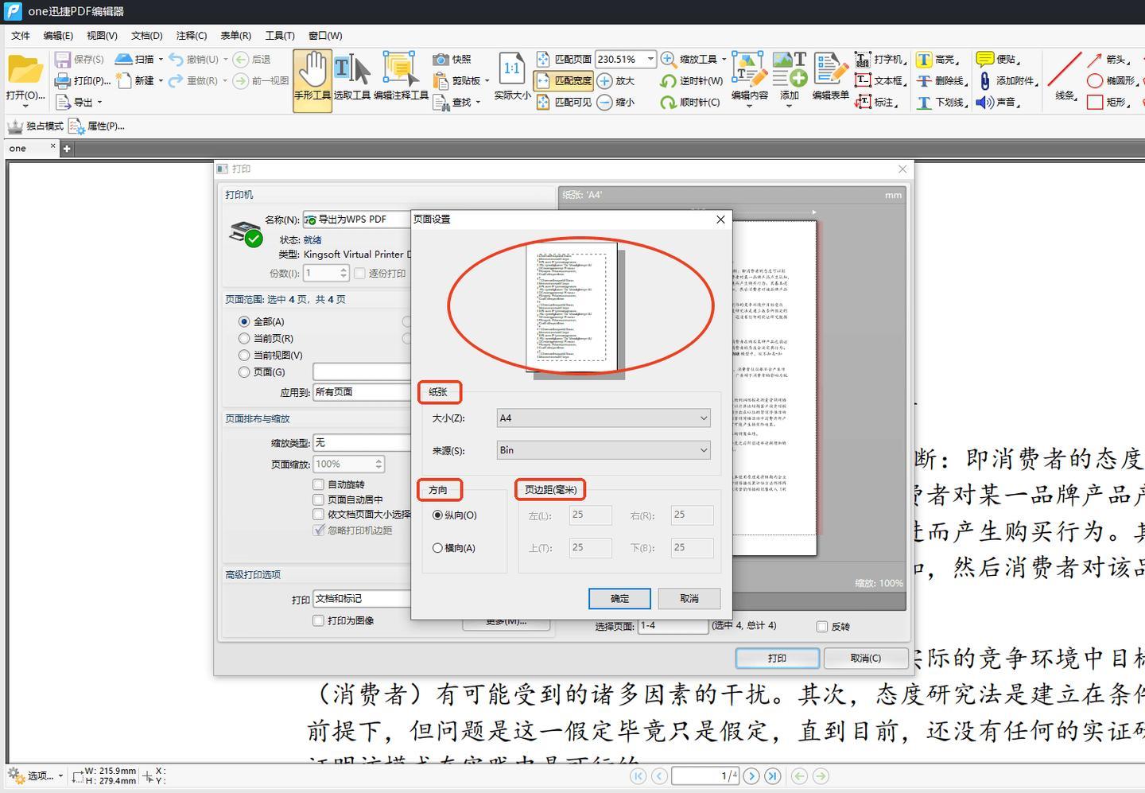Expand the paper source Bin dropdown
Viewport: 1145px width, 793px height.
(x=603, y=450)
